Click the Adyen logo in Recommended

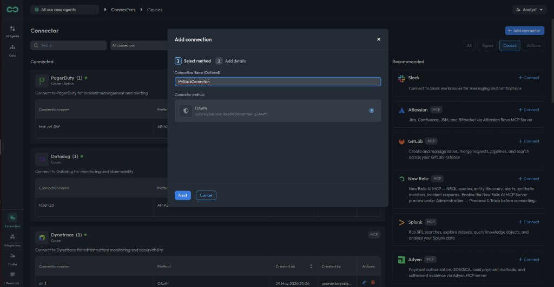(x=401, y=260)
